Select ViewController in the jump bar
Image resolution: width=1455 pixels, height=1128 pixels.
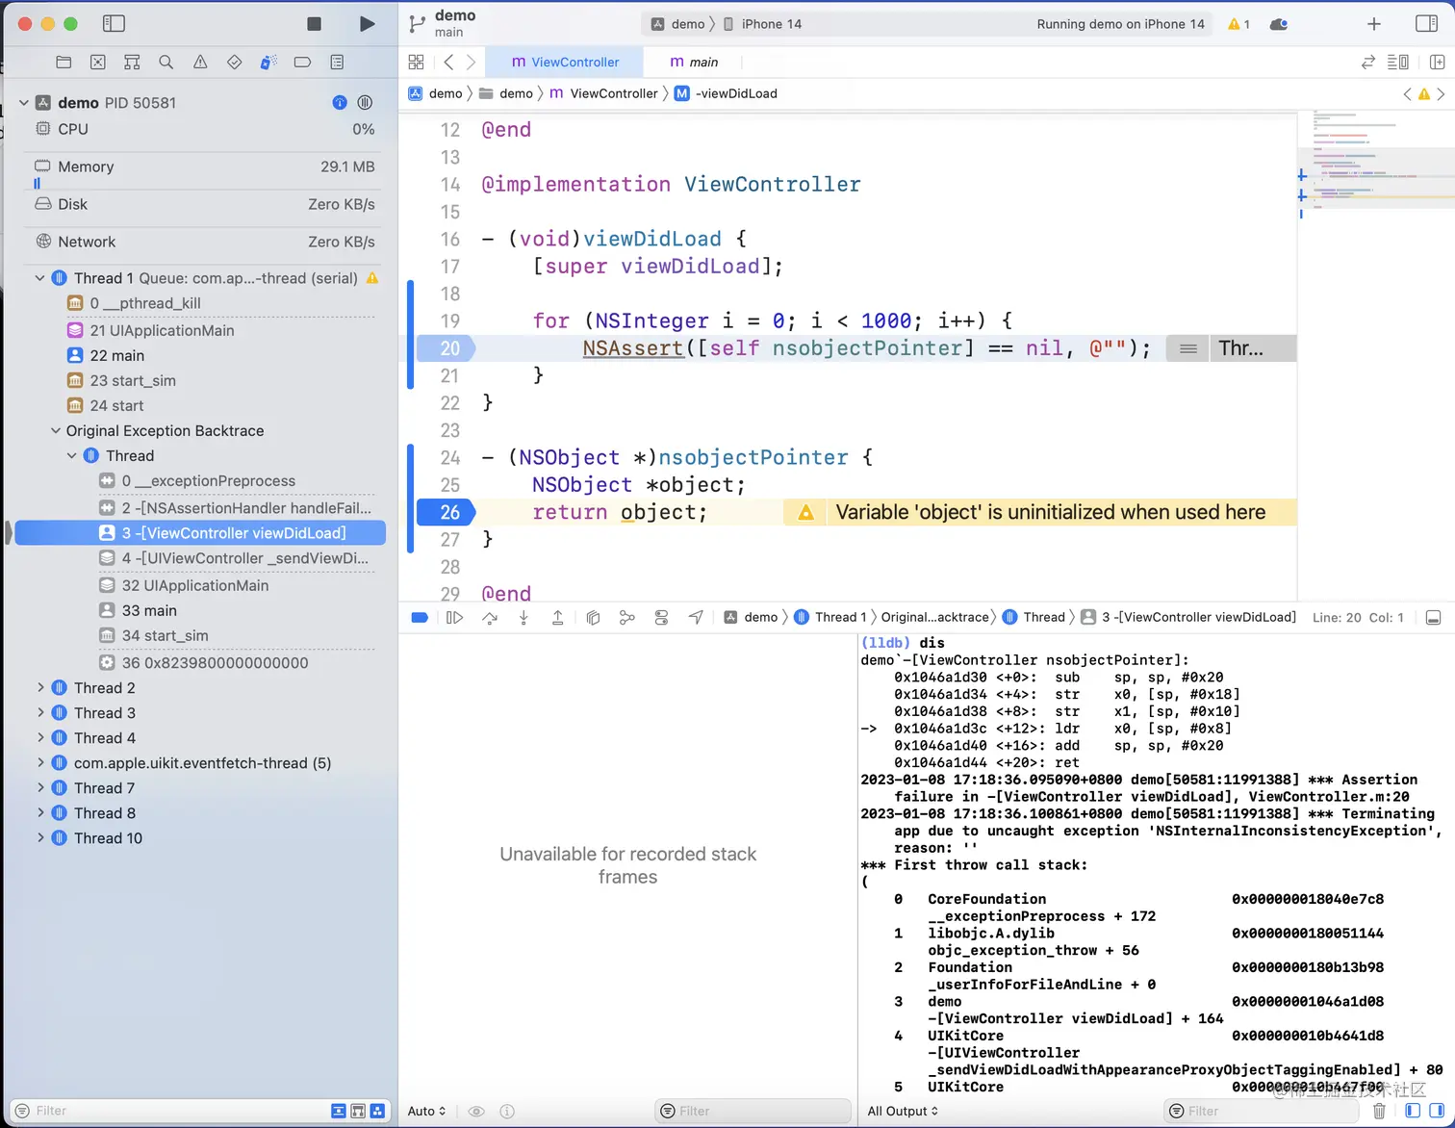(x=604, y=93)
